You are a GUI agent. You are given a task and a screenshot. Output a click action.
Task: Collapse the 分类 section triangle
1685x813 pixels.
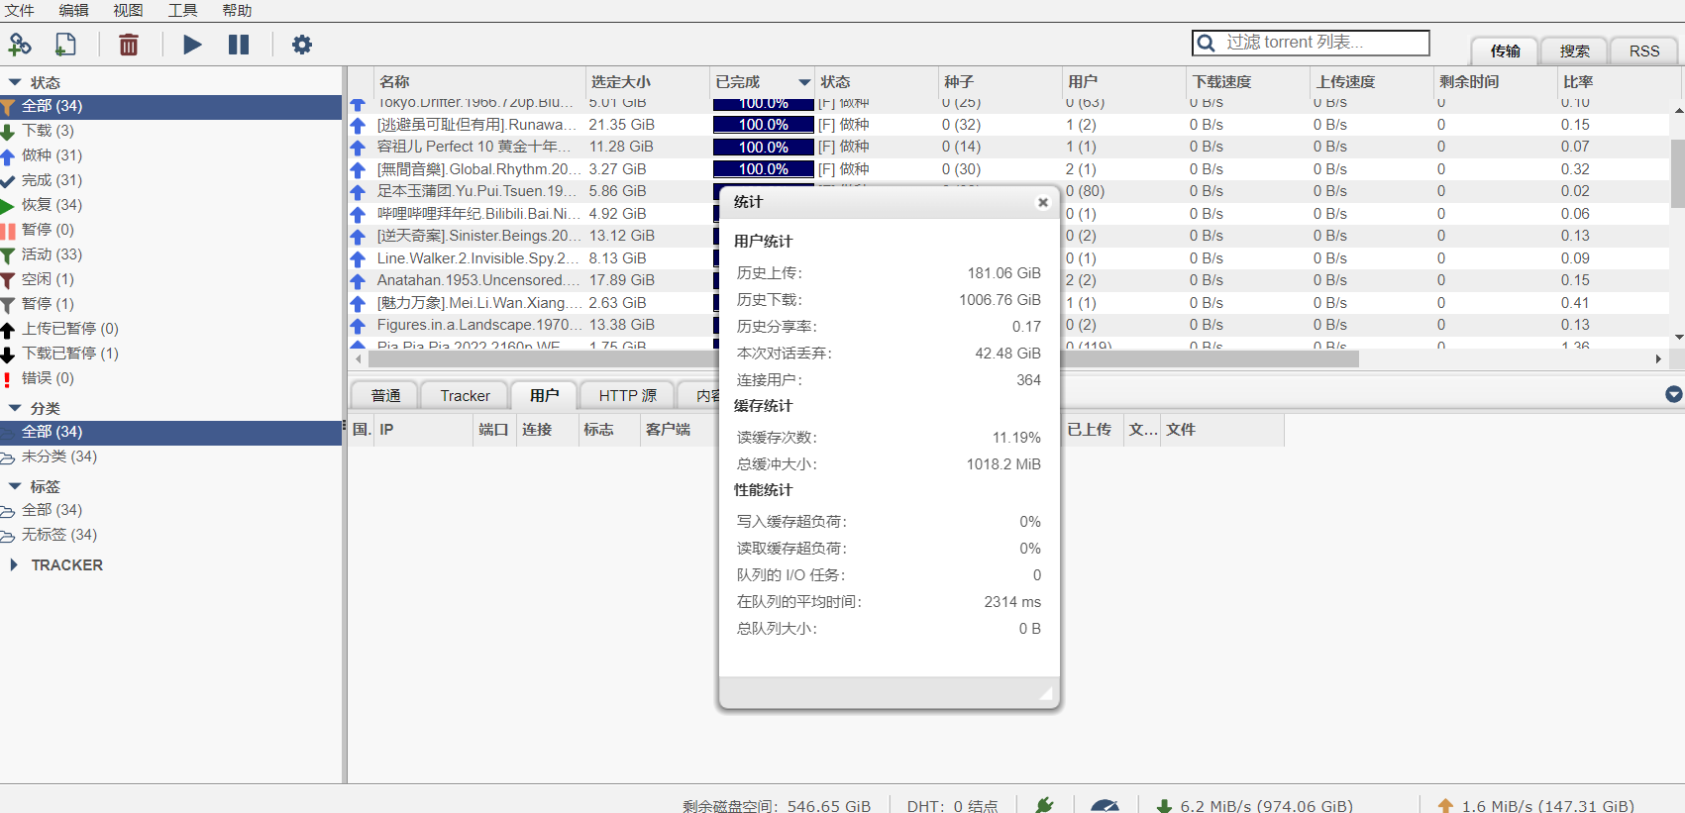pyautogui.click(x=15, y=408)
